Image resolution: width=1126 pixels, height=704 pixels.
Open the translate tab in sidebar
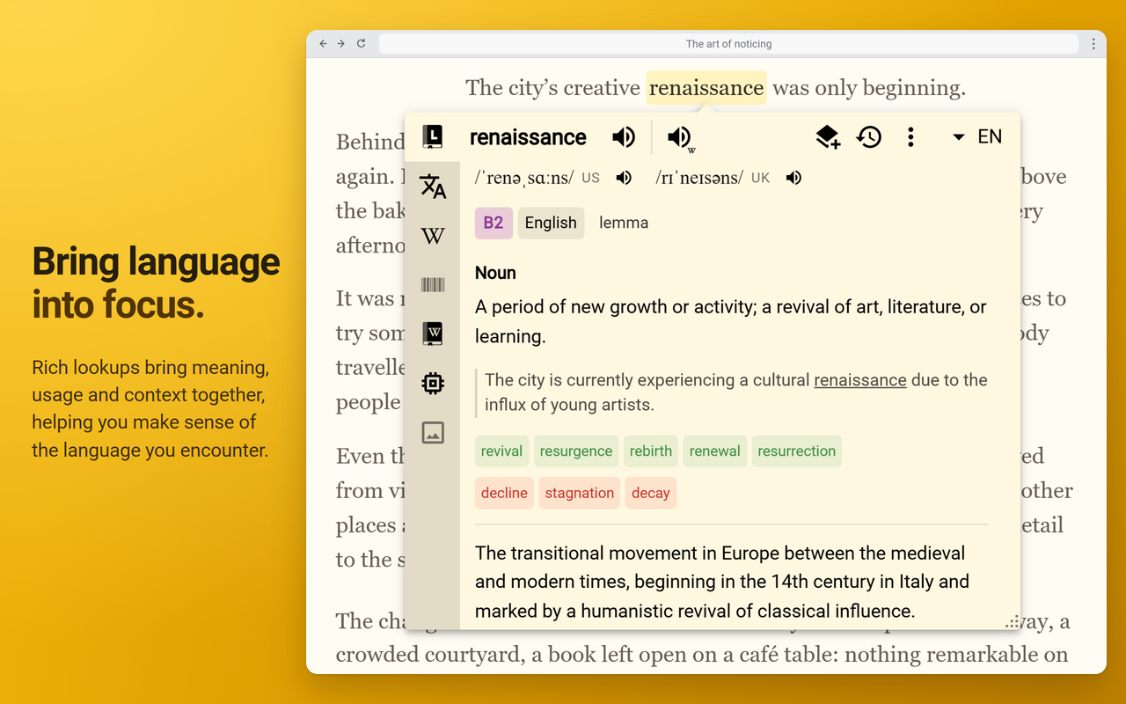point(432,187)
